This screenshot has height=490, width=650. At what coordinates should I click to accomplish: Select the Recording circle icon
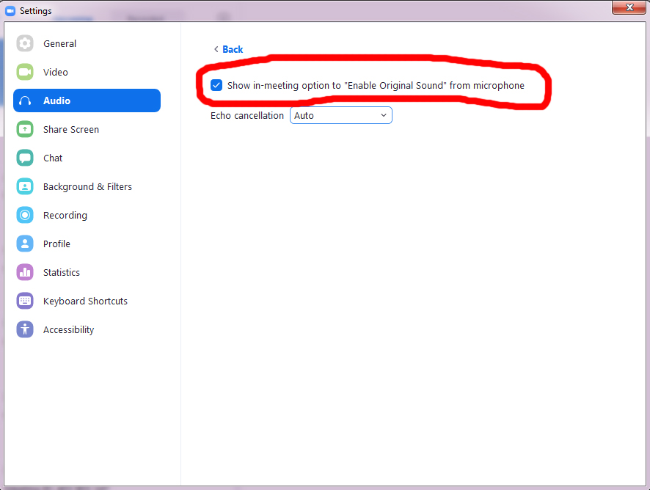point(25,215)
